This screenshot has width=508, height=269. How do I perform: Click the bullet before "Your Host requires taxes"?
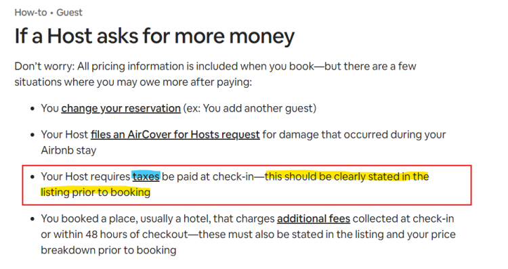pyautogui.click(x=32, y=177)
